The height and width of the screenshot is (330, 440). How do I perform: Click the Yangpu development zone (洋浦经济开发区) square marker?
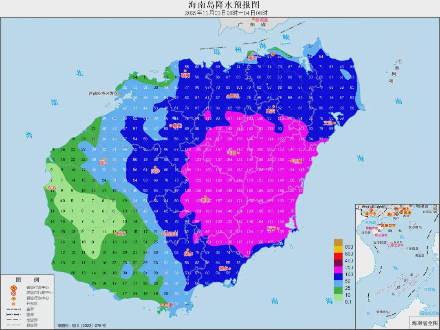pos(121,94)
